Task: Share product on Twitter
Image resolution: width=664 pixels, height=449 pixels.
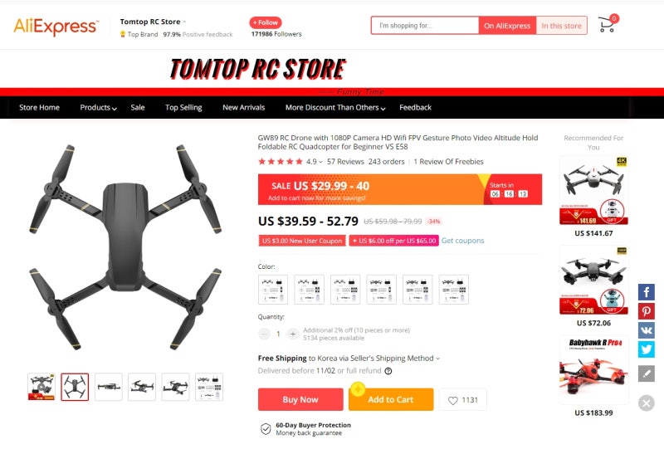Action: coord(647,349)
